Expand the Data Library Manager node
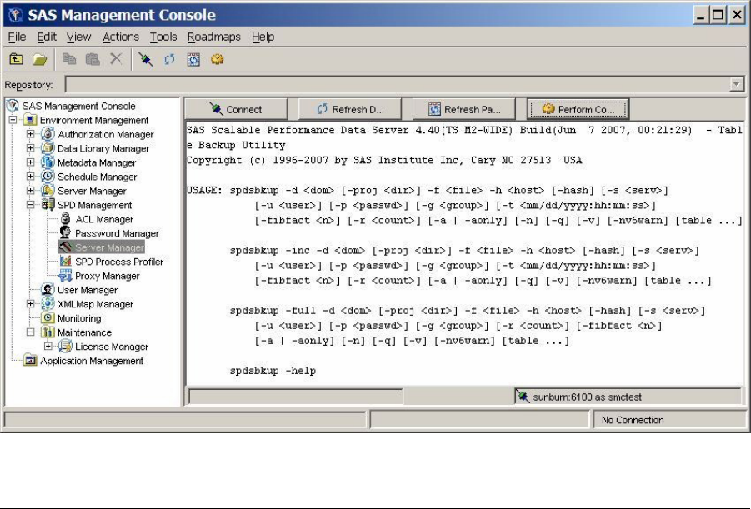 [x=30, y=148]
